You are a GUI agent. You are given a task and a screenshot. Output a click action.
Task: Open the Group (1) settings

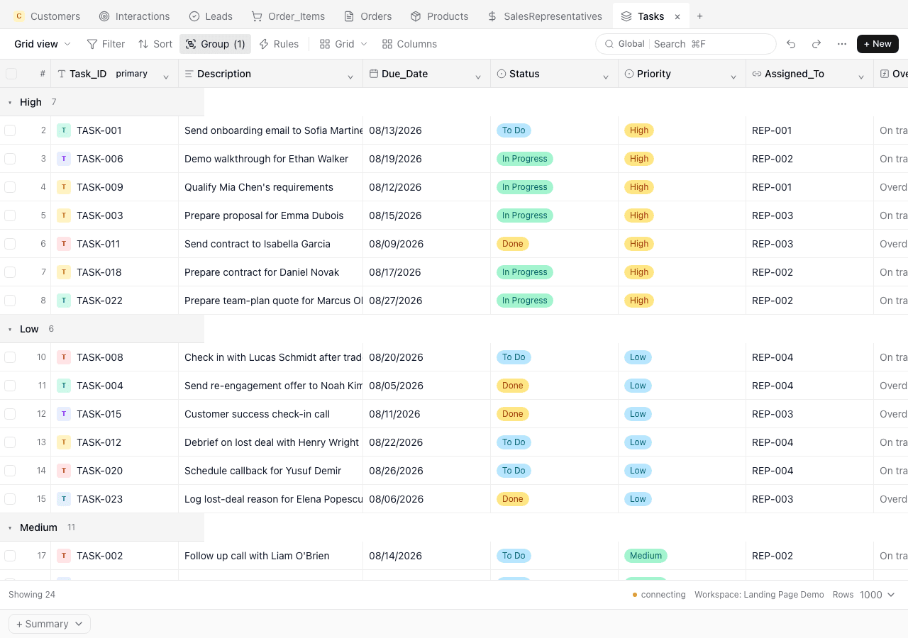point(215,44)
